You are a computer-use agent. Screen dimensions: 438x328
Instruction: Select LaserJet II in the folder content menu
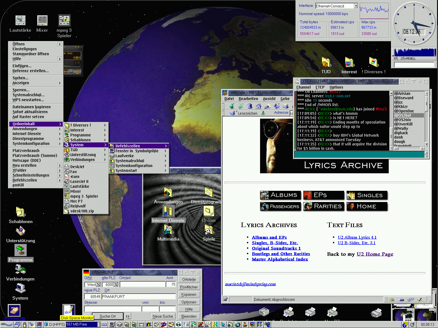(86, 181)
